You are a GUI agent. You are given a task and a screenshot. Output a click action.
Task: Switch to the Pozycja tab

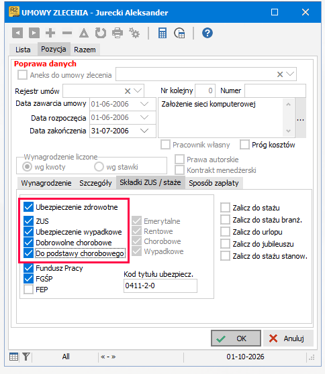point(54,49)
